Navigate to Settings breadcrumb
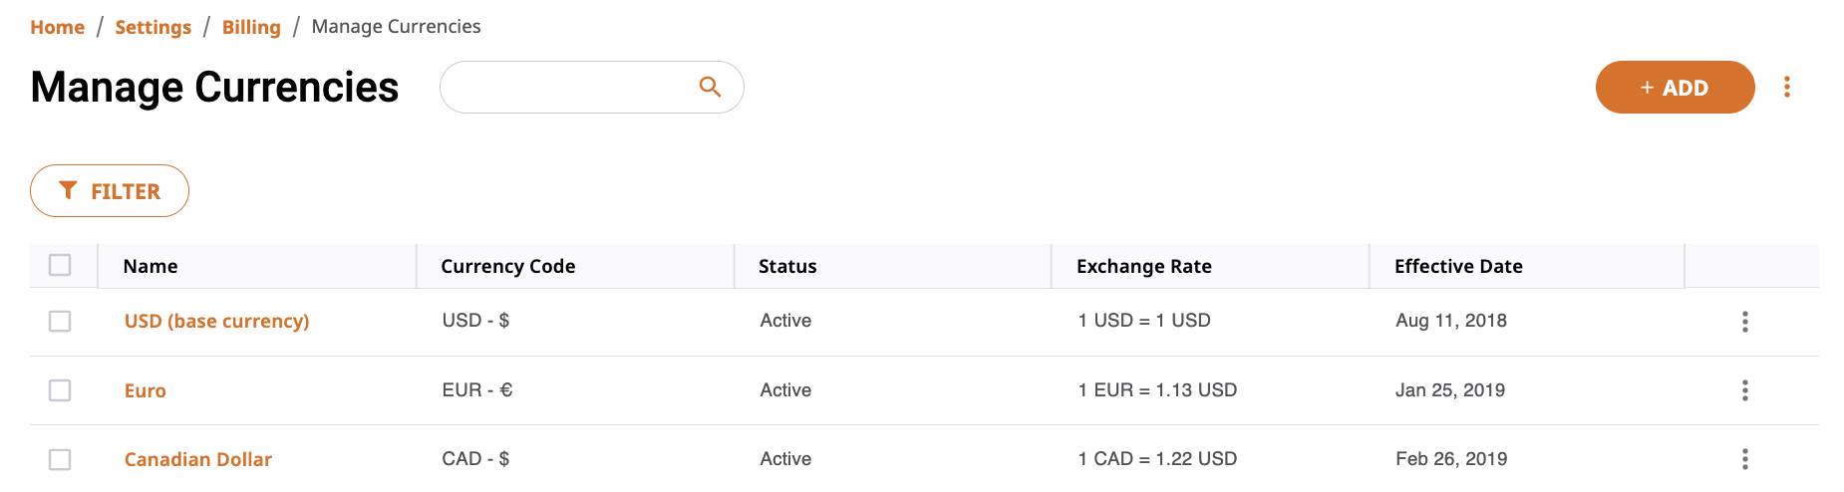The height and width of the screenshot is (492, 1844). tap(153, 27)
